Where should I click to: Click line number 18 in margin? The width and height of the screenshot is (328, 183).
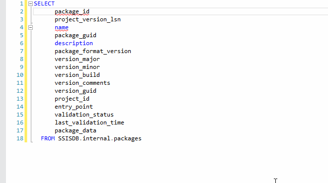point(20,138)
